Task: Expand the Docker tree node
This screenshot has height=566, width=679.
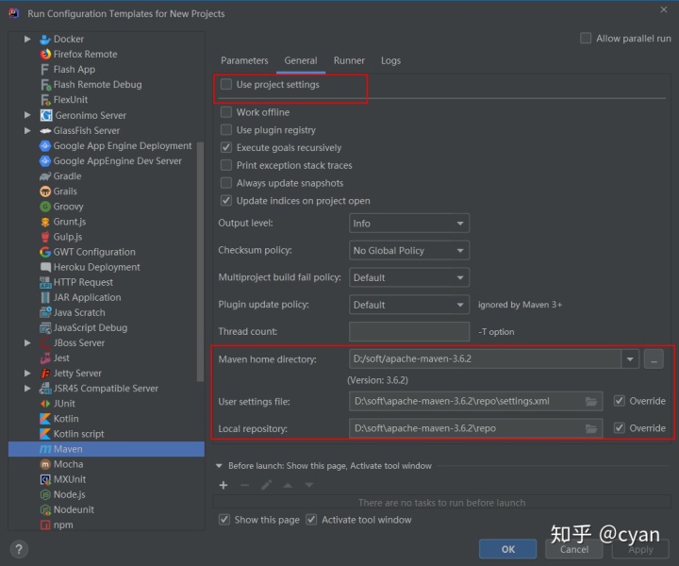Action: 27,39
